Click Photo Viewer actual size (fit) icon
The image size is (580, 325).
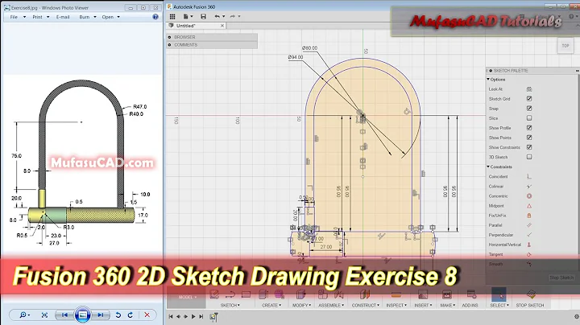click(44, 315)
